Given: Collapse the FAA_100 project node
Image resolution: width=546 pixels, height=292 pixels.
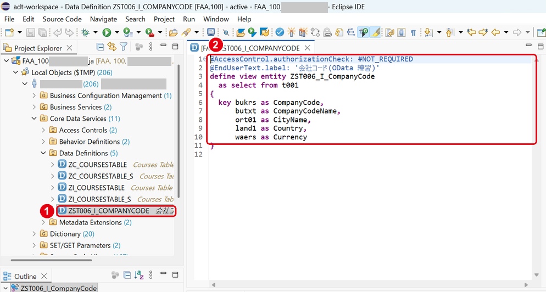Looking at the screenshot, I should (6, 61).
